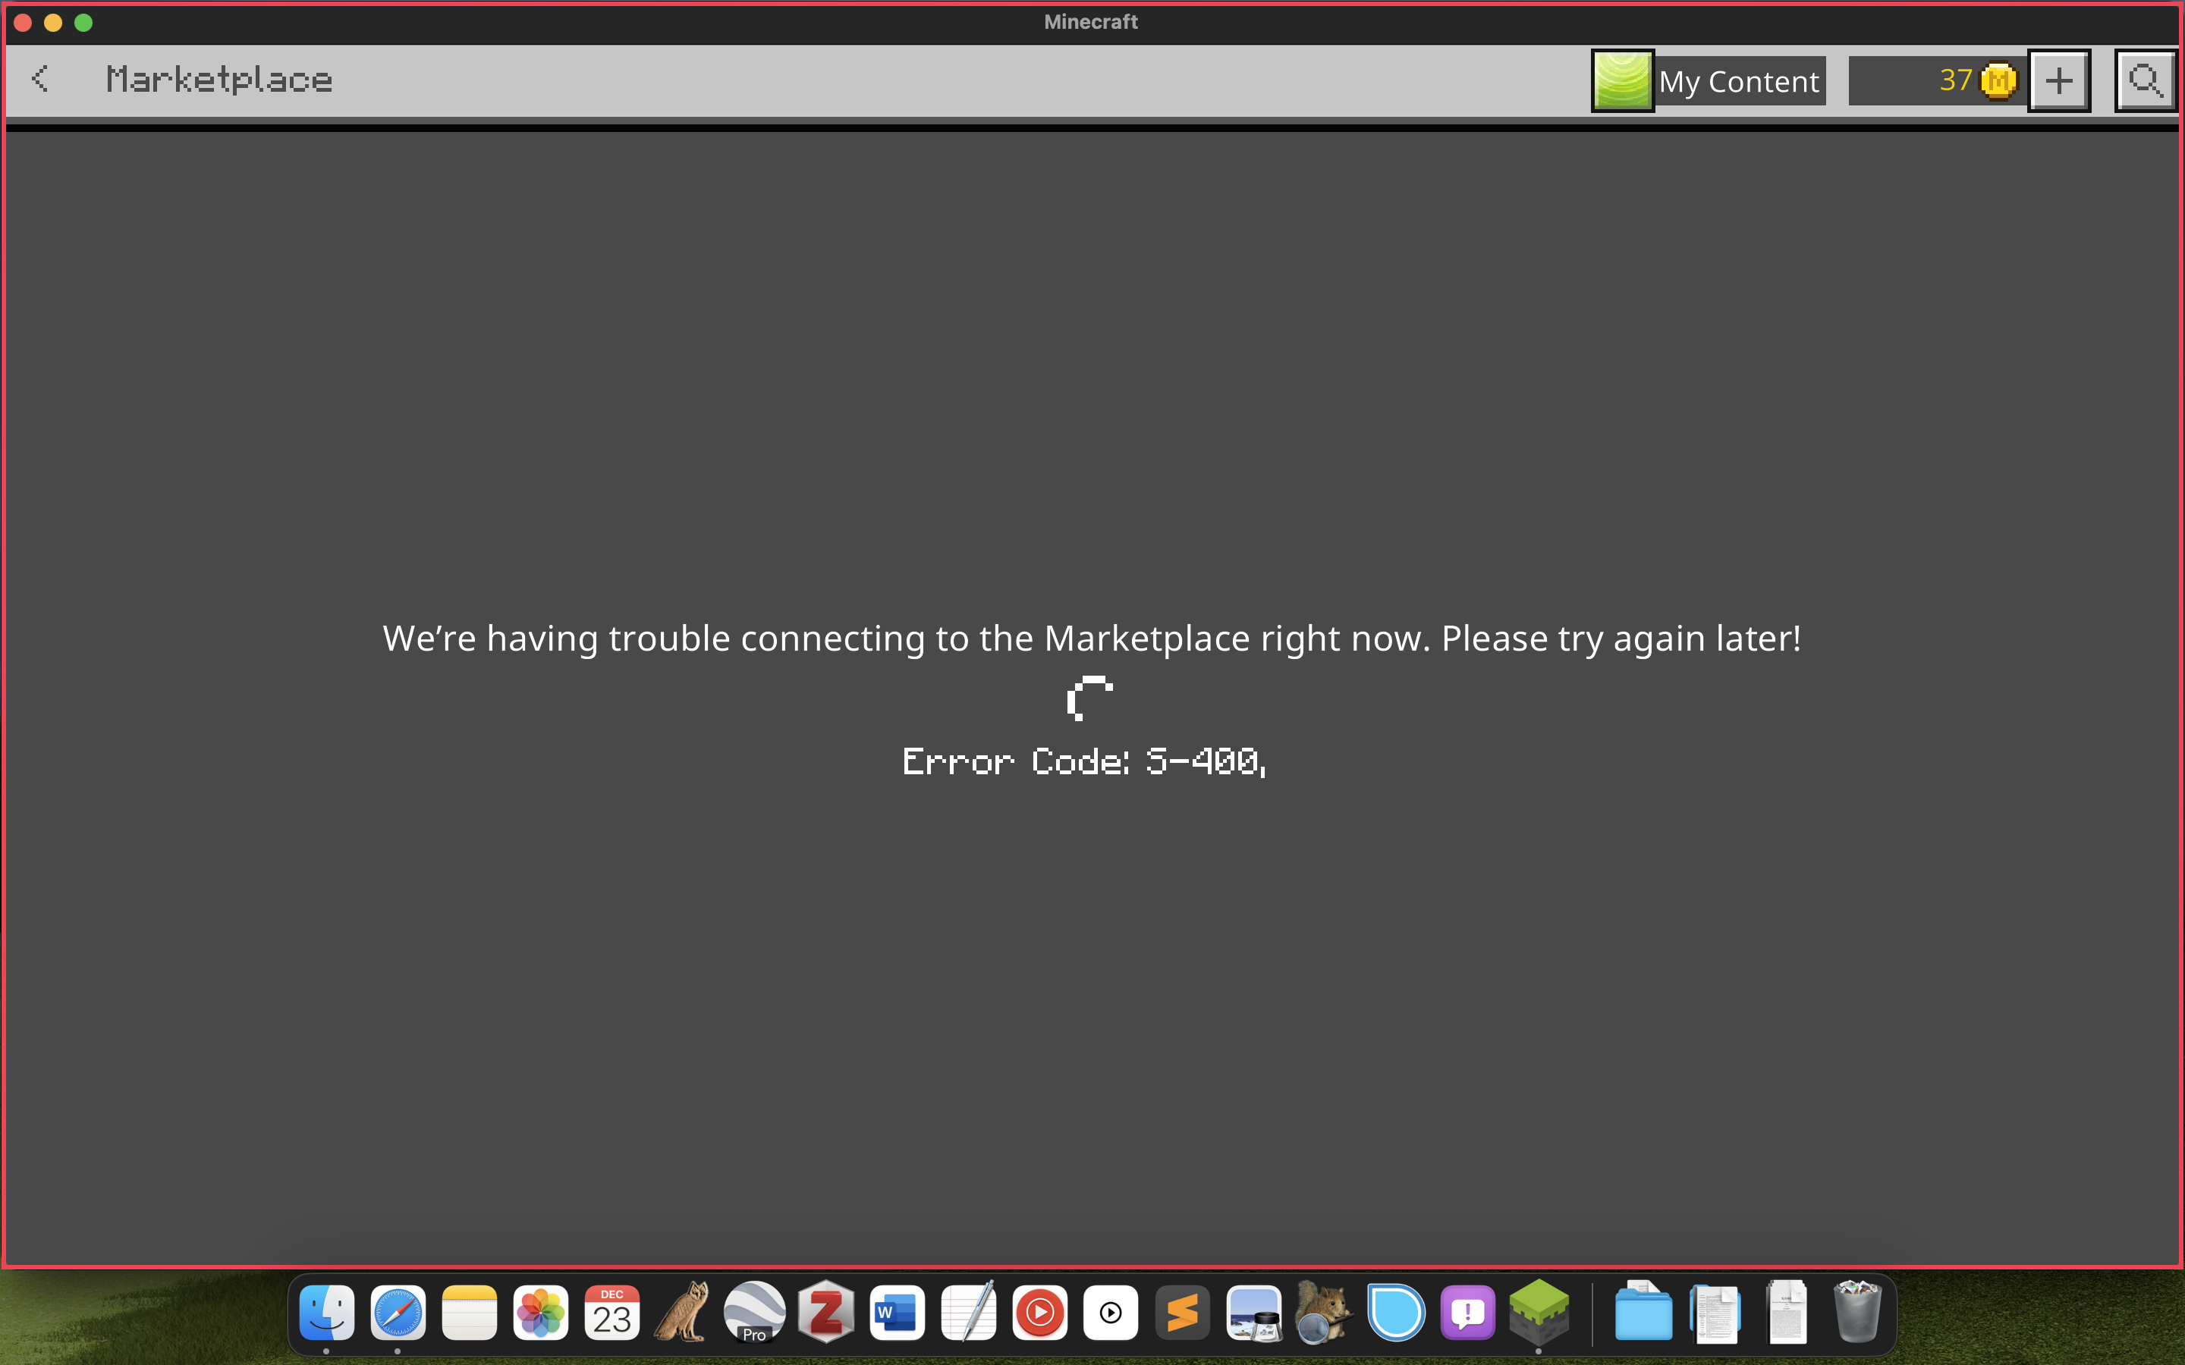
Task: Open Microsoft Word from the Dock
Action: click(x=897, y=1312)
